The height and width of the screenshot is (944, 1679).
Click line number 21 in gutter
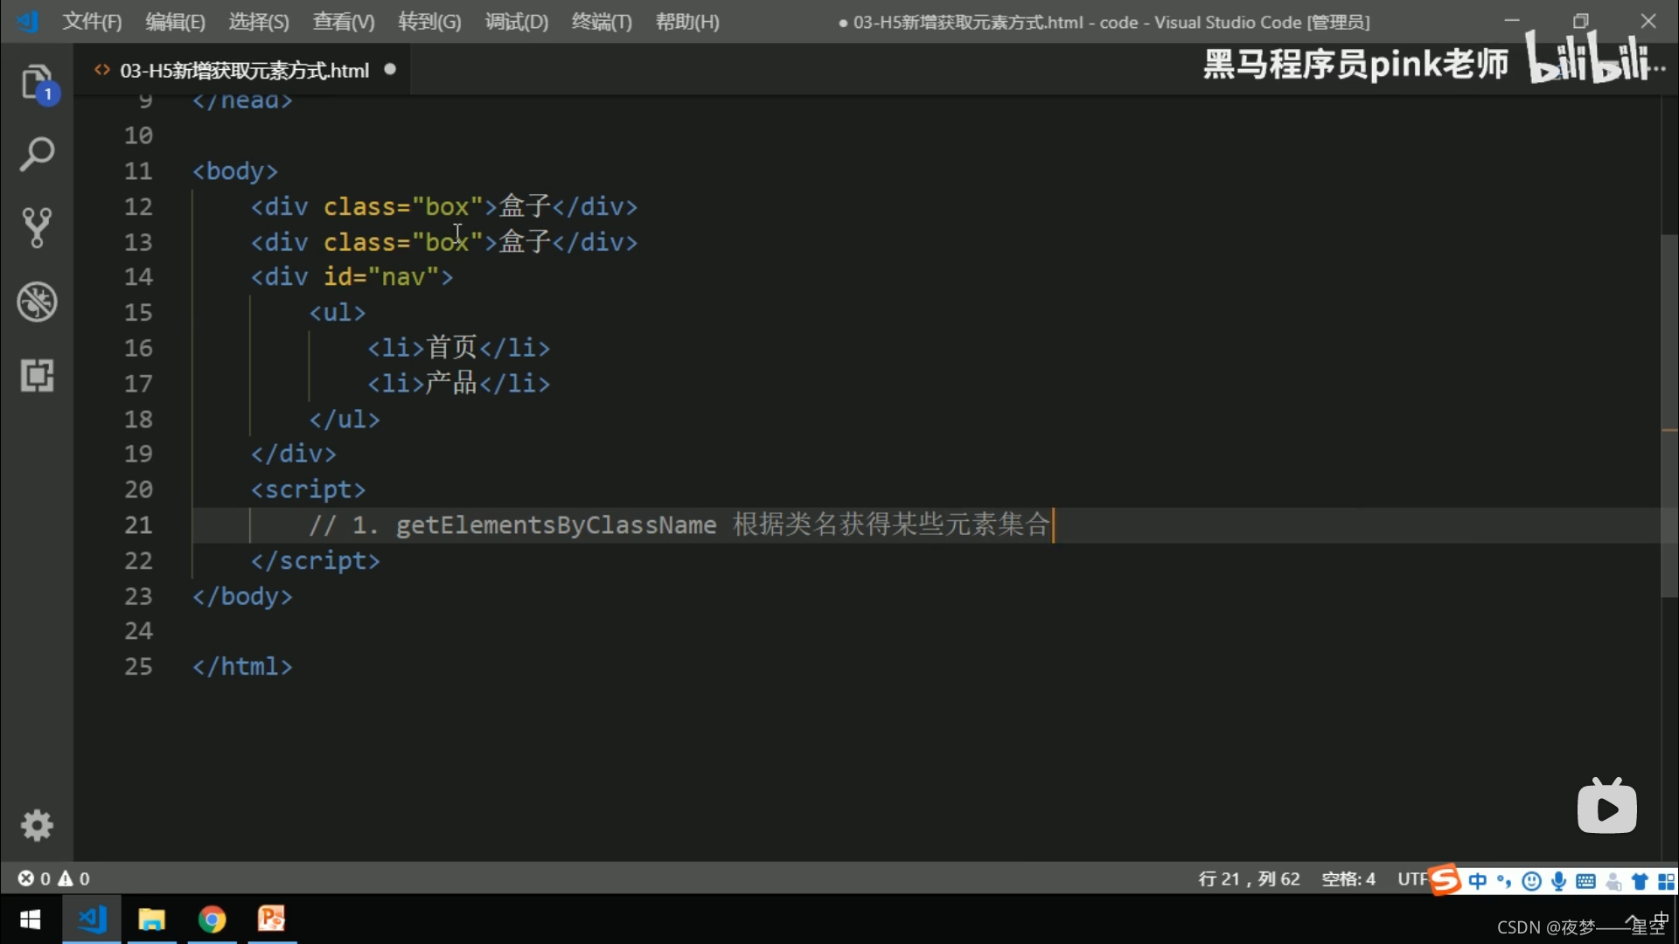click(x=138, y=525)
